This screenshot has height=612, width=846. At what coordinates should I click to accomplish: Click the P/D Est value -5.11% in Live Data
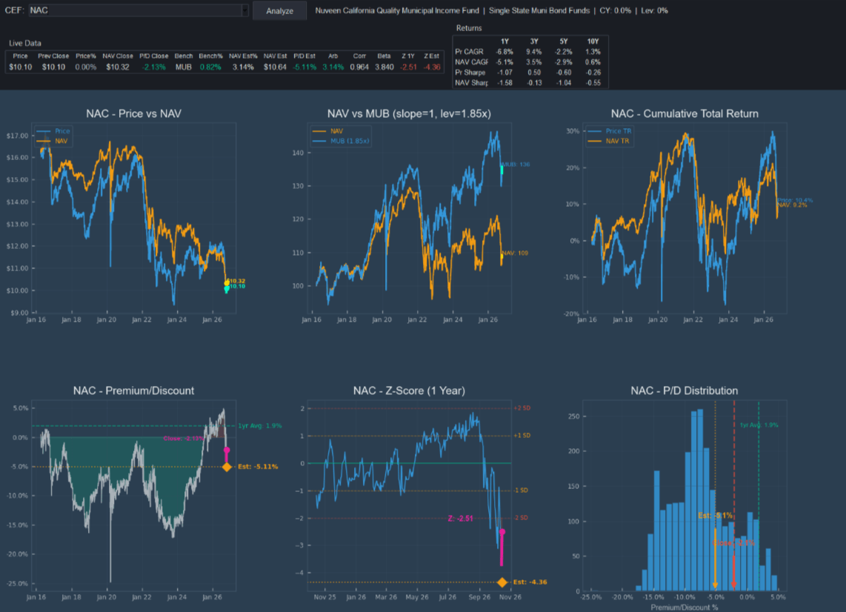(304, 67)
